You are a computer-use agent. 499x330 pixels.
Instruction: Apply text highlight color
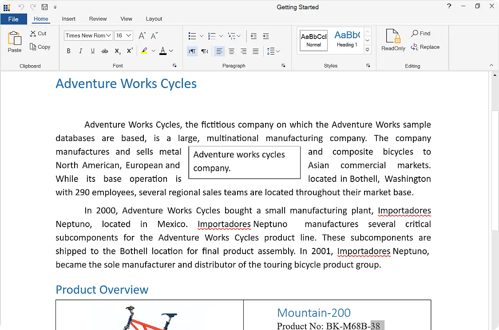(145, 51)
